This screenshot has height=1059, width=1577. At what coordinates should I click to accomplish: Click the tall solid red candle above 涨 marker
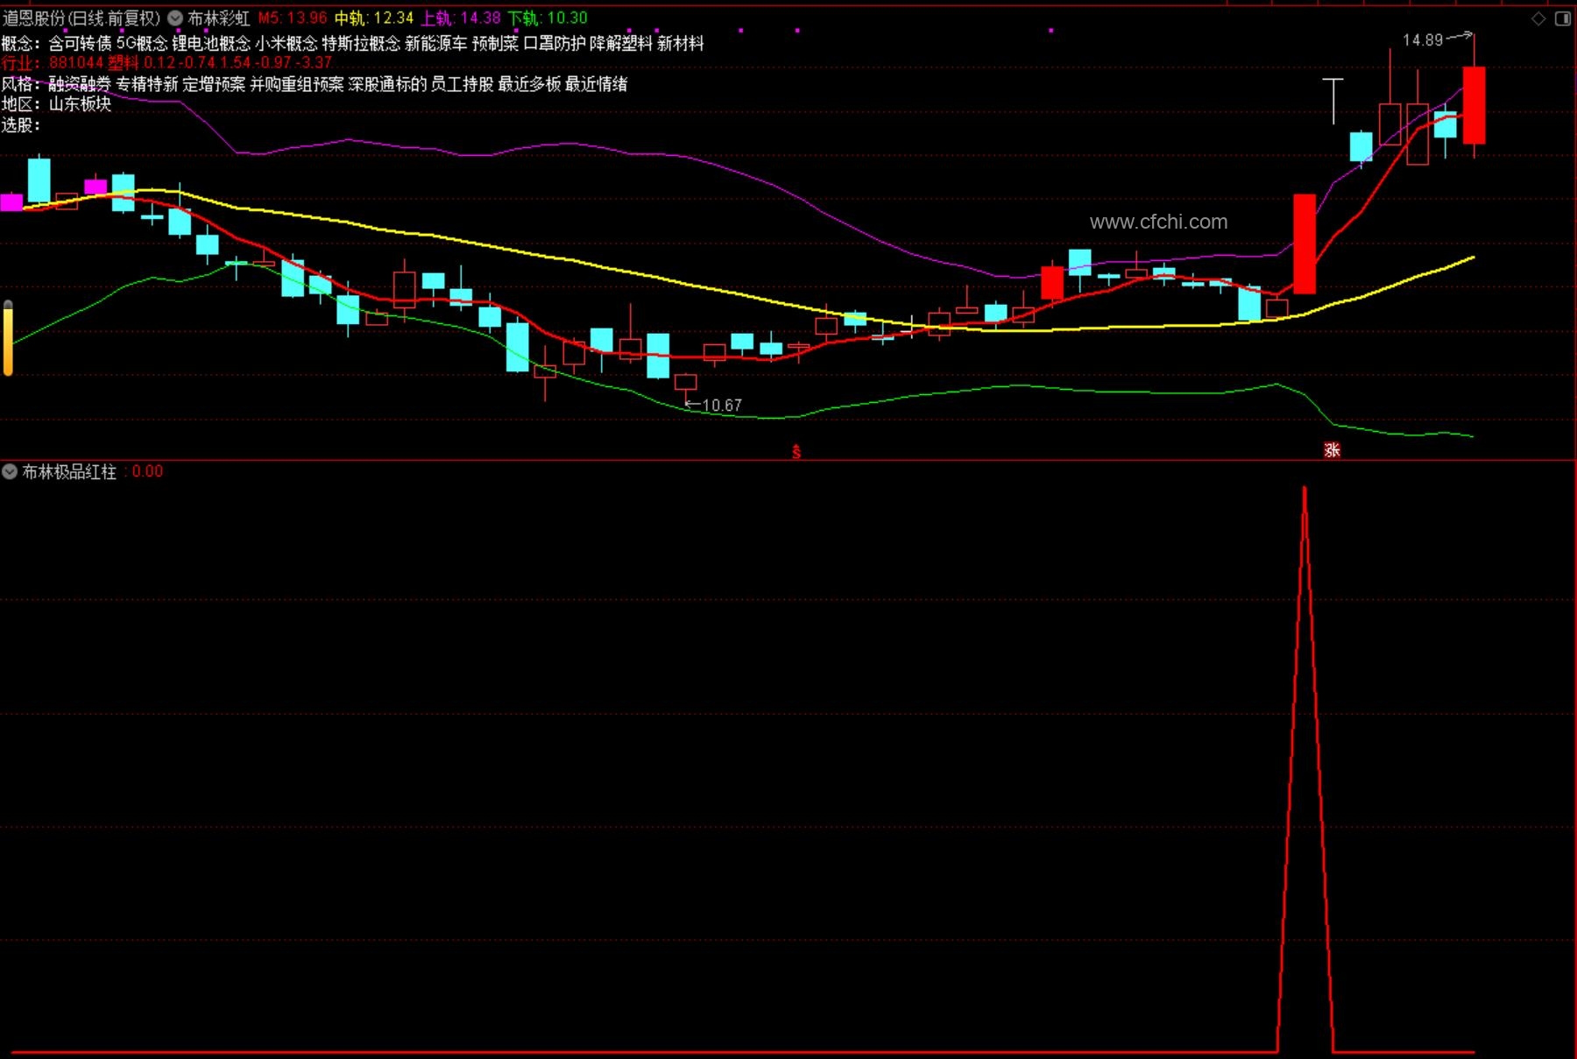(1305, 244)
